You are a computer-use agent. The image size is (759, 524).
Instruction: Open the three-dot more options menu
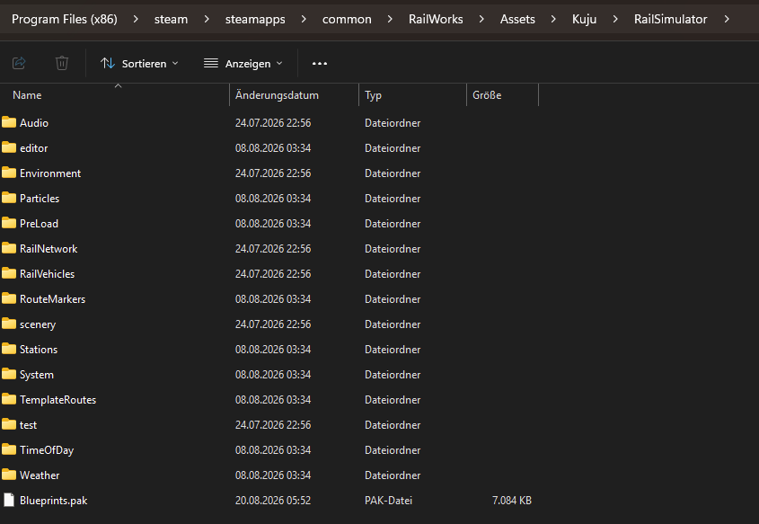tap(320, 64)
